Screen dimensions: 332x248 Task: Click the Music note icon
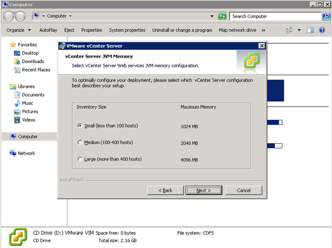(x=17, y=103)
